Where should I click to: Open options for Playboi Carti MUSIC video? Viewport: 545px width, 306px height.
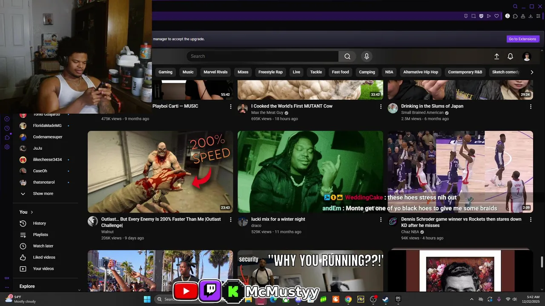point(231,107)
